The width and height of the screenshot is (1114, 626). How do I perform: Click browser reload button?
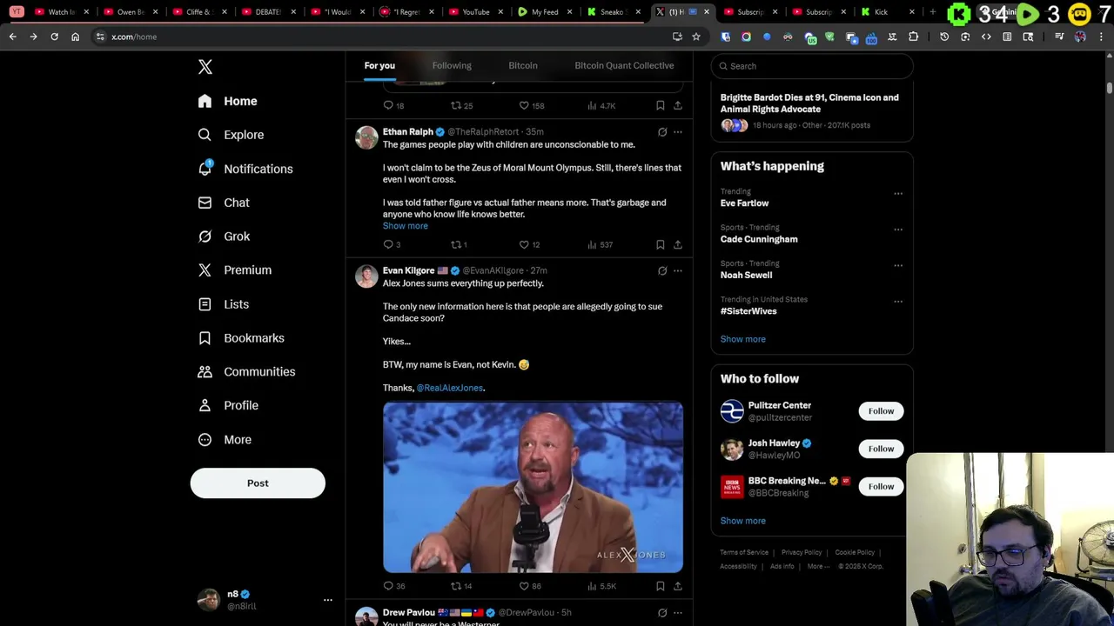(x=54, y=37)
